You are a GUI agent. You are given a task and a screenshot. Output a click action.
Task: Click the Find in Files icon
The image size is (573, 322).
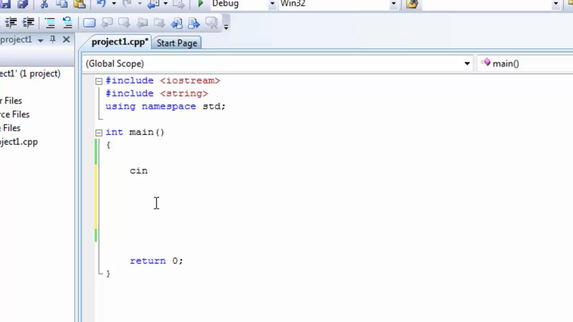[412, 4]
